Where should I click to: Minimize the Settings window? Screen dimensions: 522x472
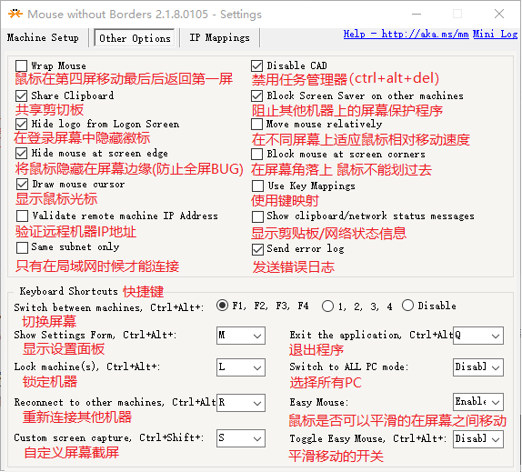[x=417, y=14]
